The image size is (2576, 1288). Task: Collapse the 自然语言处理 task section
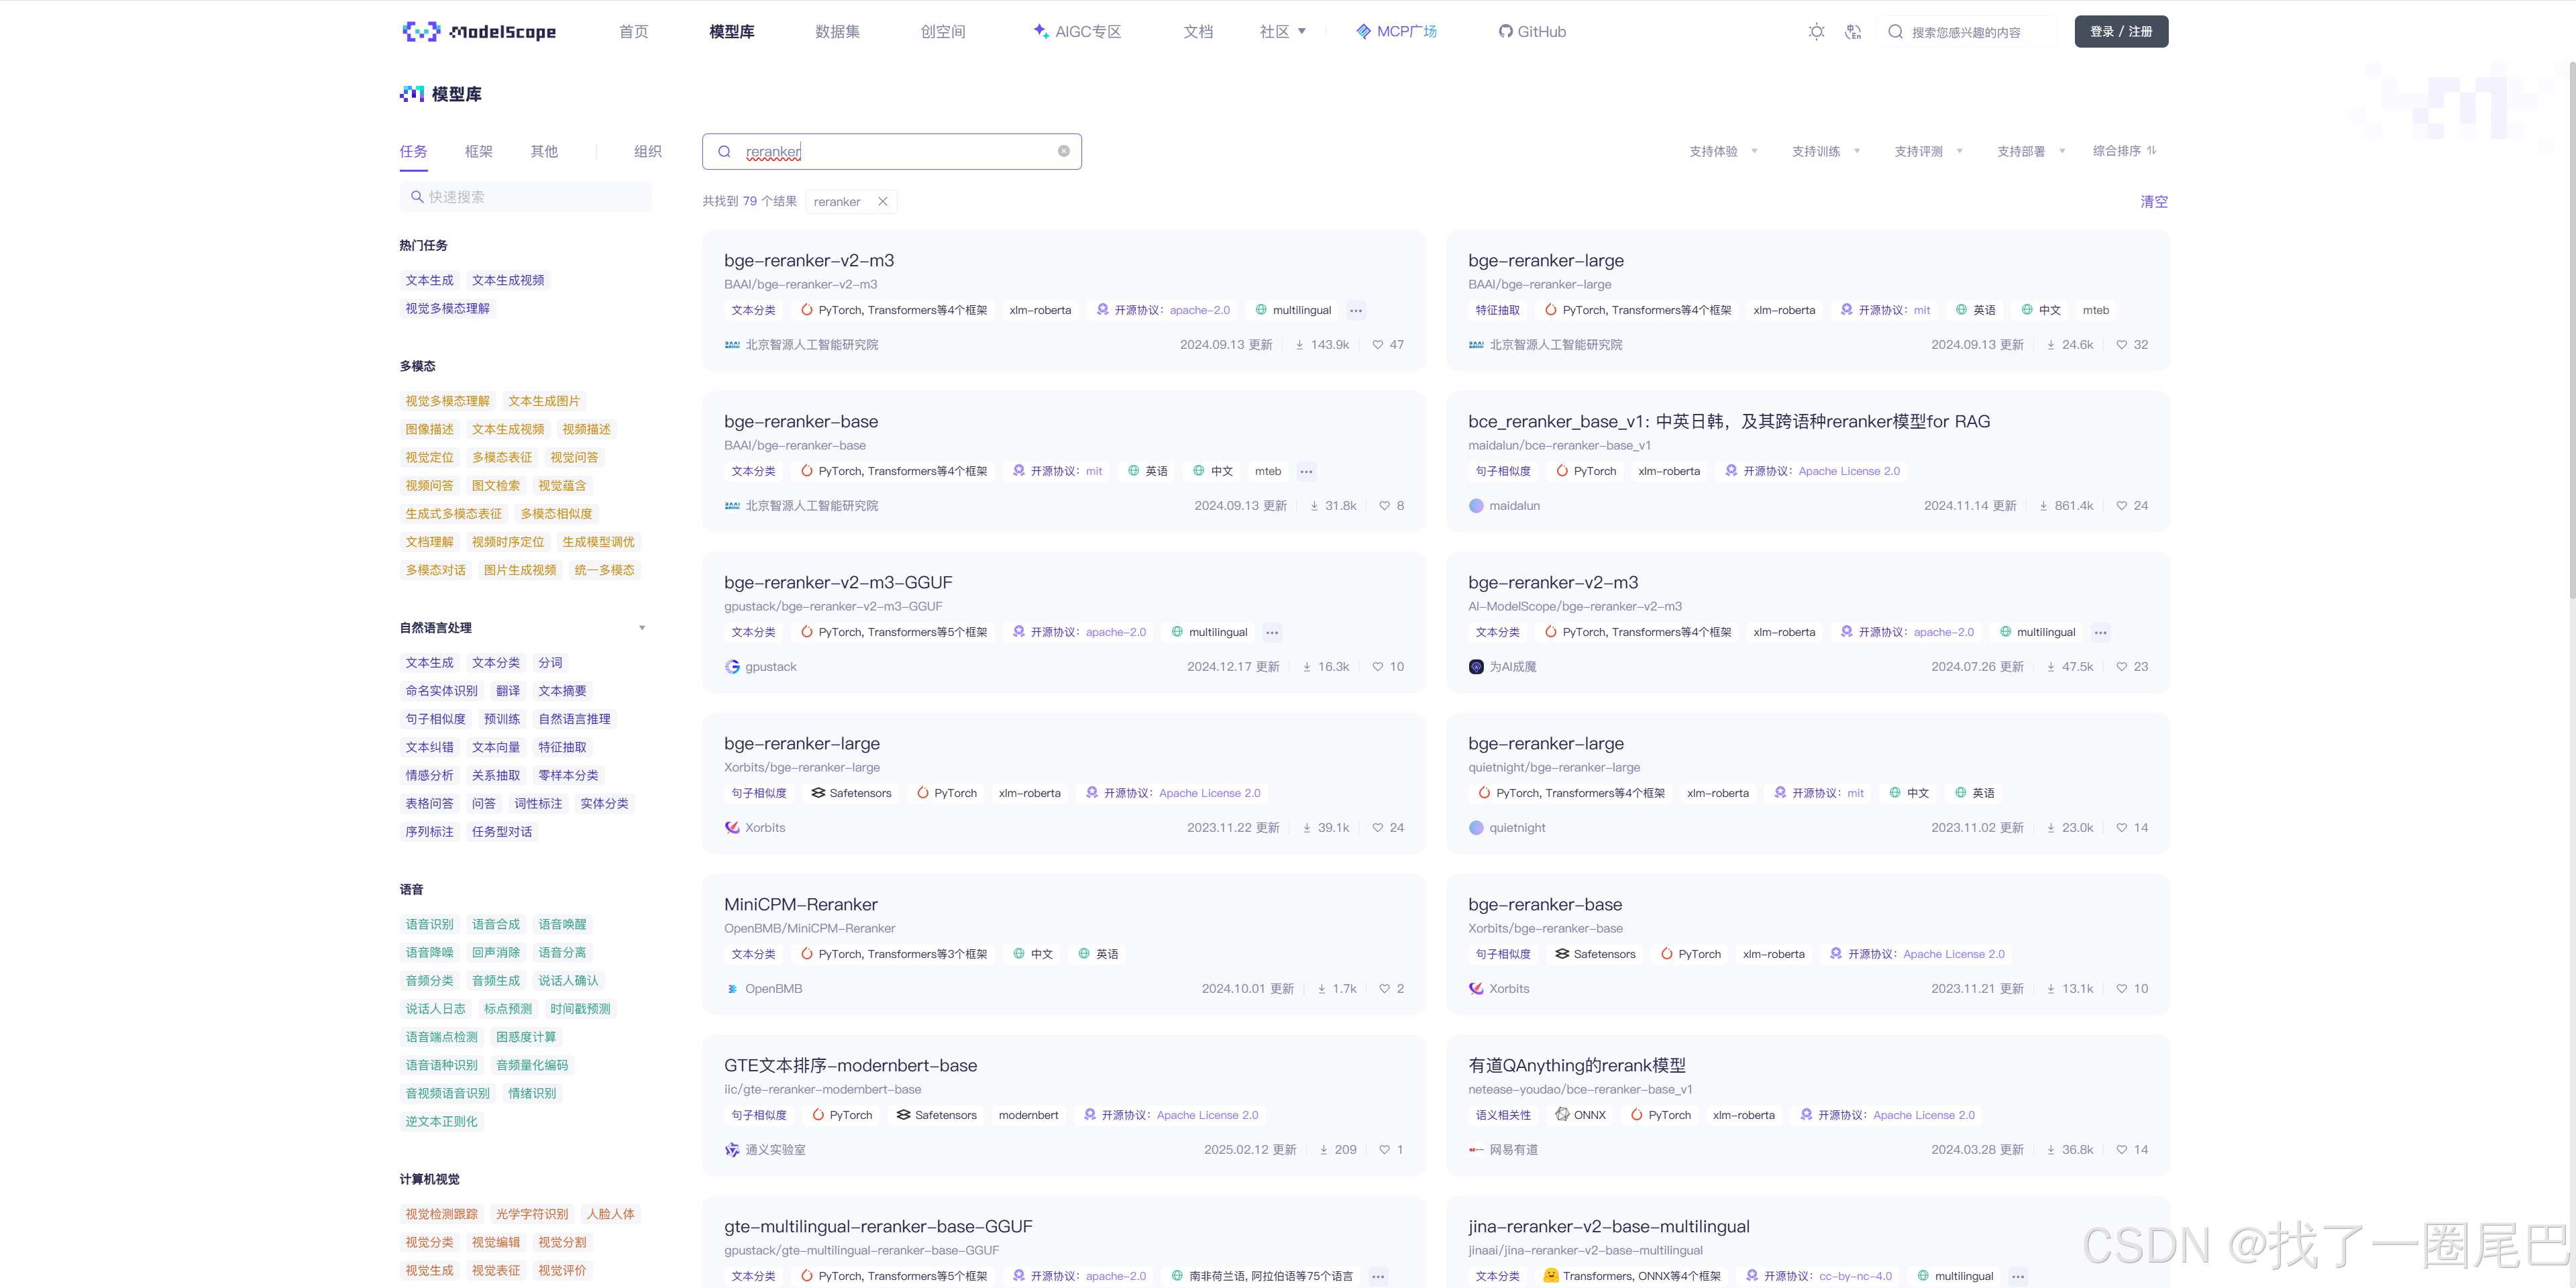coord(641,628)
